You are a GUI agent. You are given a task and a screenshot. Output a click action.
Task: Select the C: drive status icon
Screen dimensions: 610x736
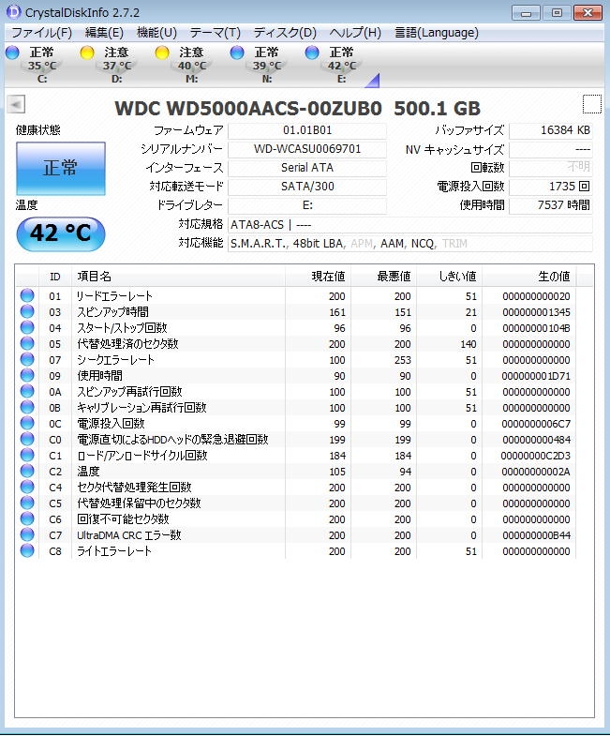[13, 53]
